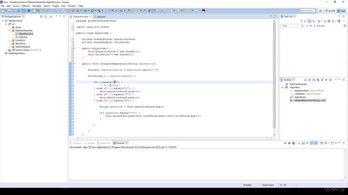Toggle Categorized presentation in Task List
The image size is (348, 195).
(x=309, y=21)
